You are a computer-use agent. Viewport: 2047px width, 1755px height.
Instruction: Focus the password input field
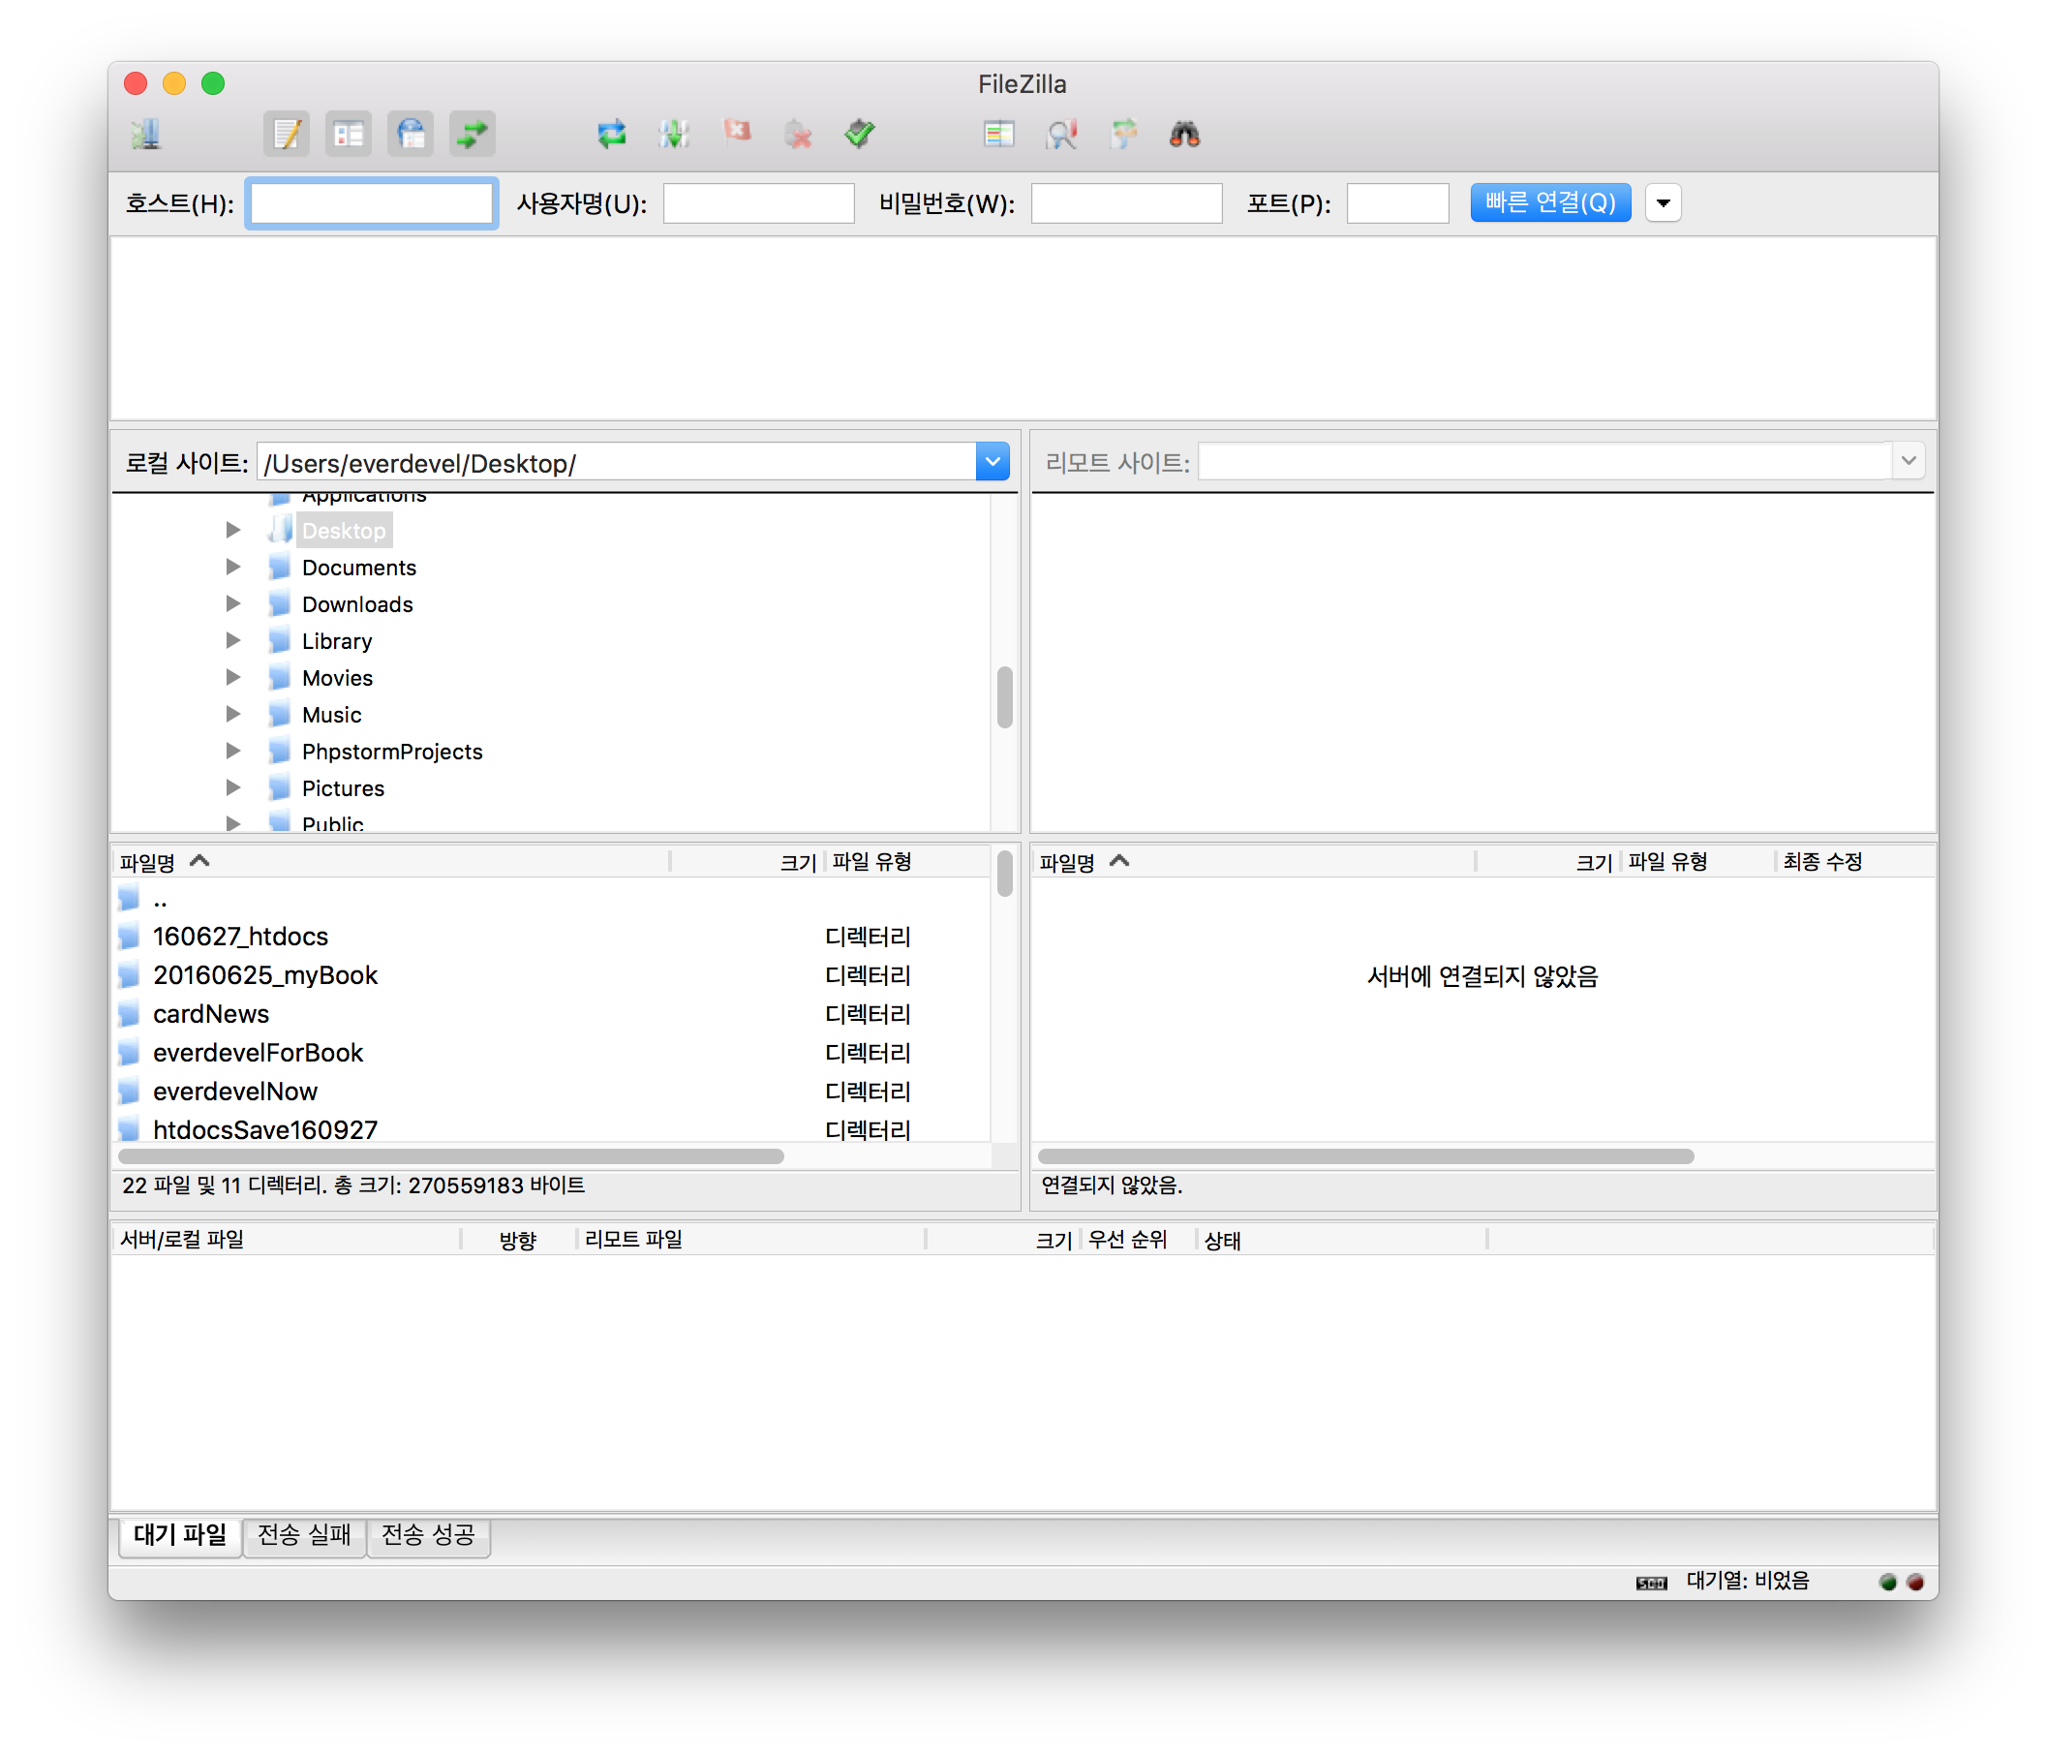[1127, 203]
